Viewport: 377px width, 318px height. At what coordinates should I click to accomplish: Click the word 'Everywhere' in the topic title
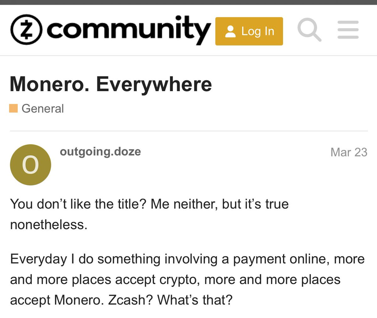click(154, 85)
